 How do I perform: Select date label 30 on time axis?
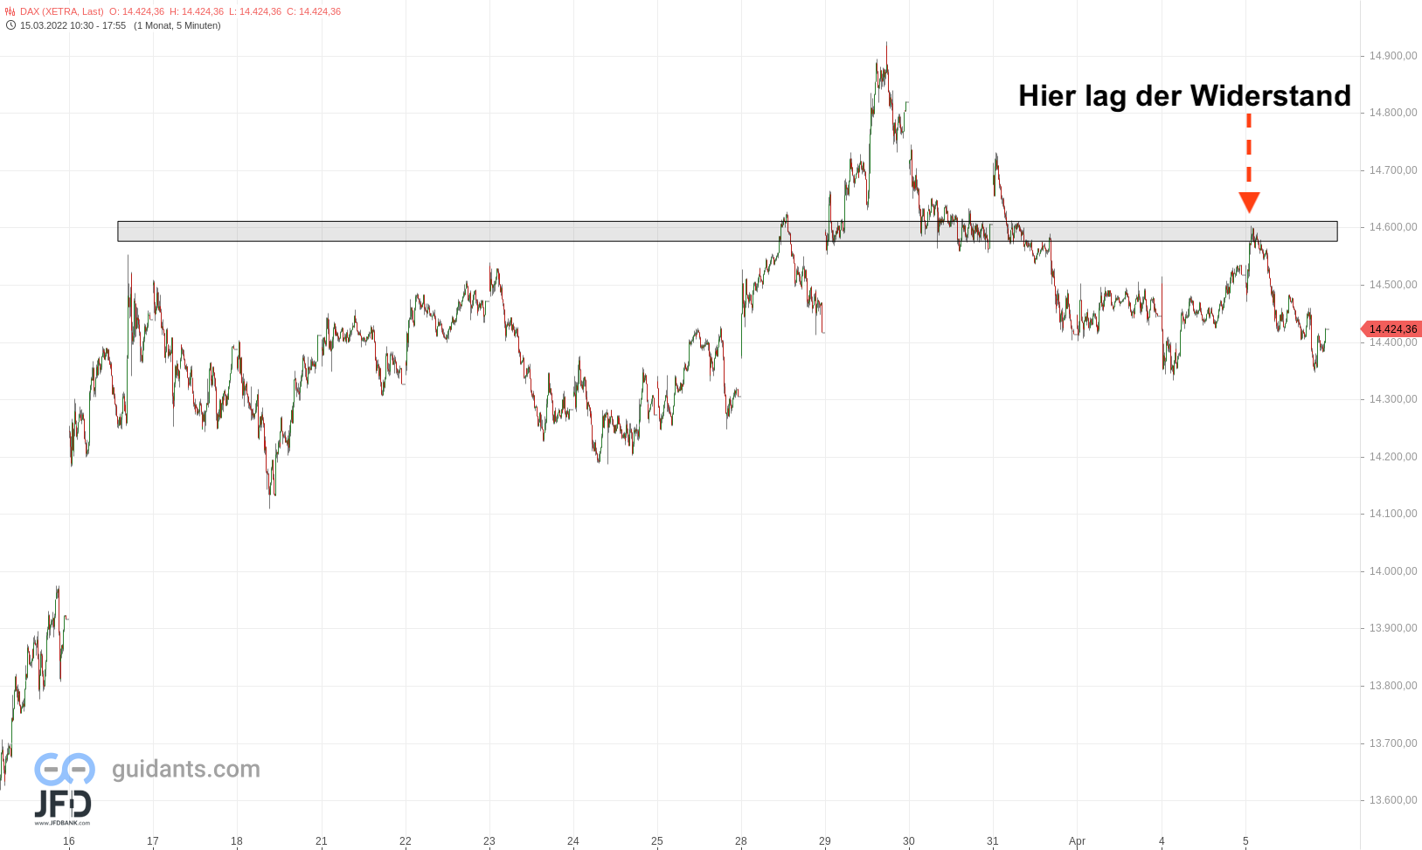point(909,841)
